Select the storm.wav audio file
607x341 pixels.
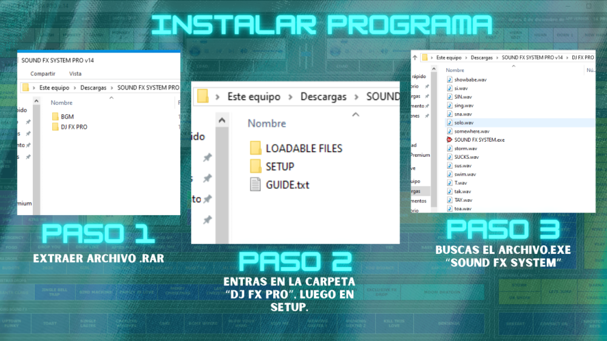(466, 148)
